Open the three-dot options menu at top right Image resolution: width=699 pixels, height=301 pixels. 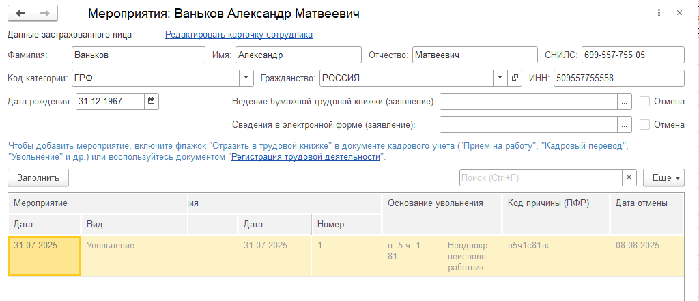(x=659, y=13)
